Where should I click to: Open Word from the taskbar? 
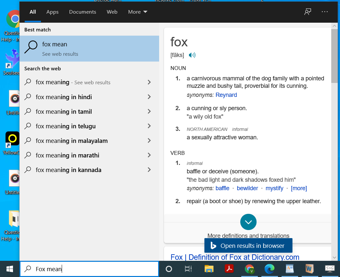coord(309,269)
